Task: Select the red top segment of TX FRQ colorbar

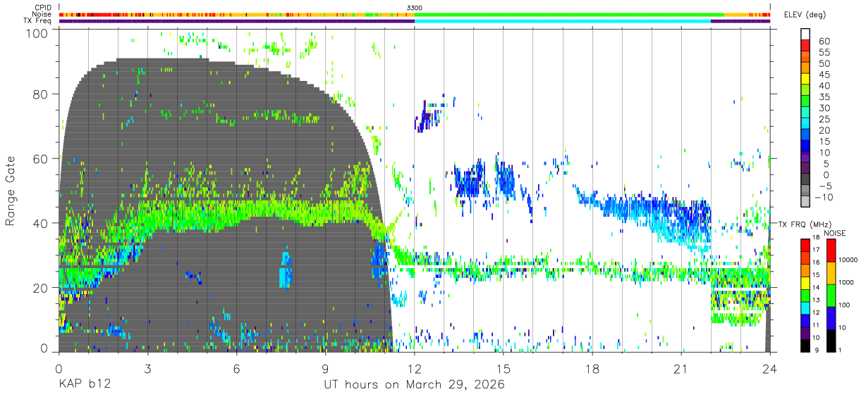Action: [x=805, y=245]
